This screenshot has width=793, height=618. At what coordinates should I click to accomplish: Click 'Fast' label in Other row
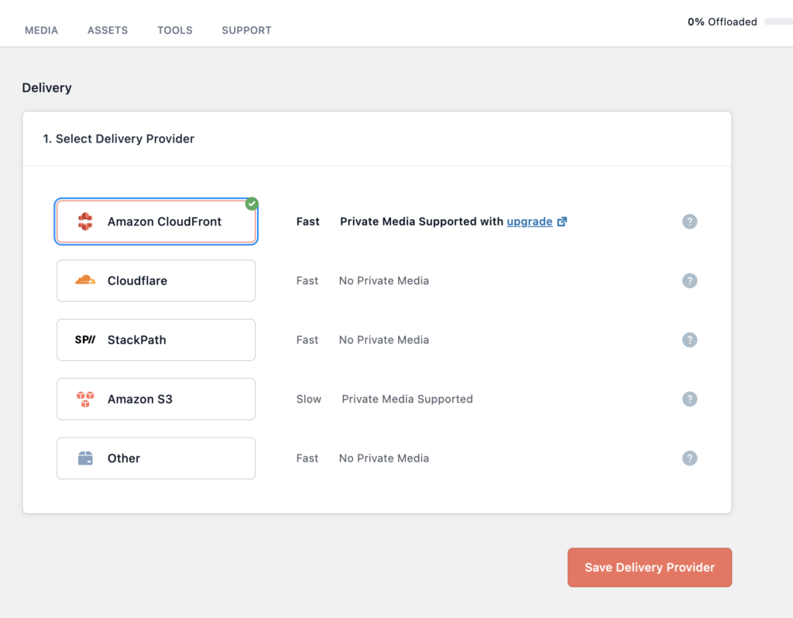[x=307, y=458]
